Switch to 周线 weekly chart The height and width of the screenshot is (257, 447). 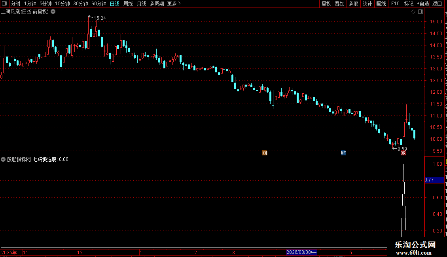pyautogui.click(x=128, y=4)
